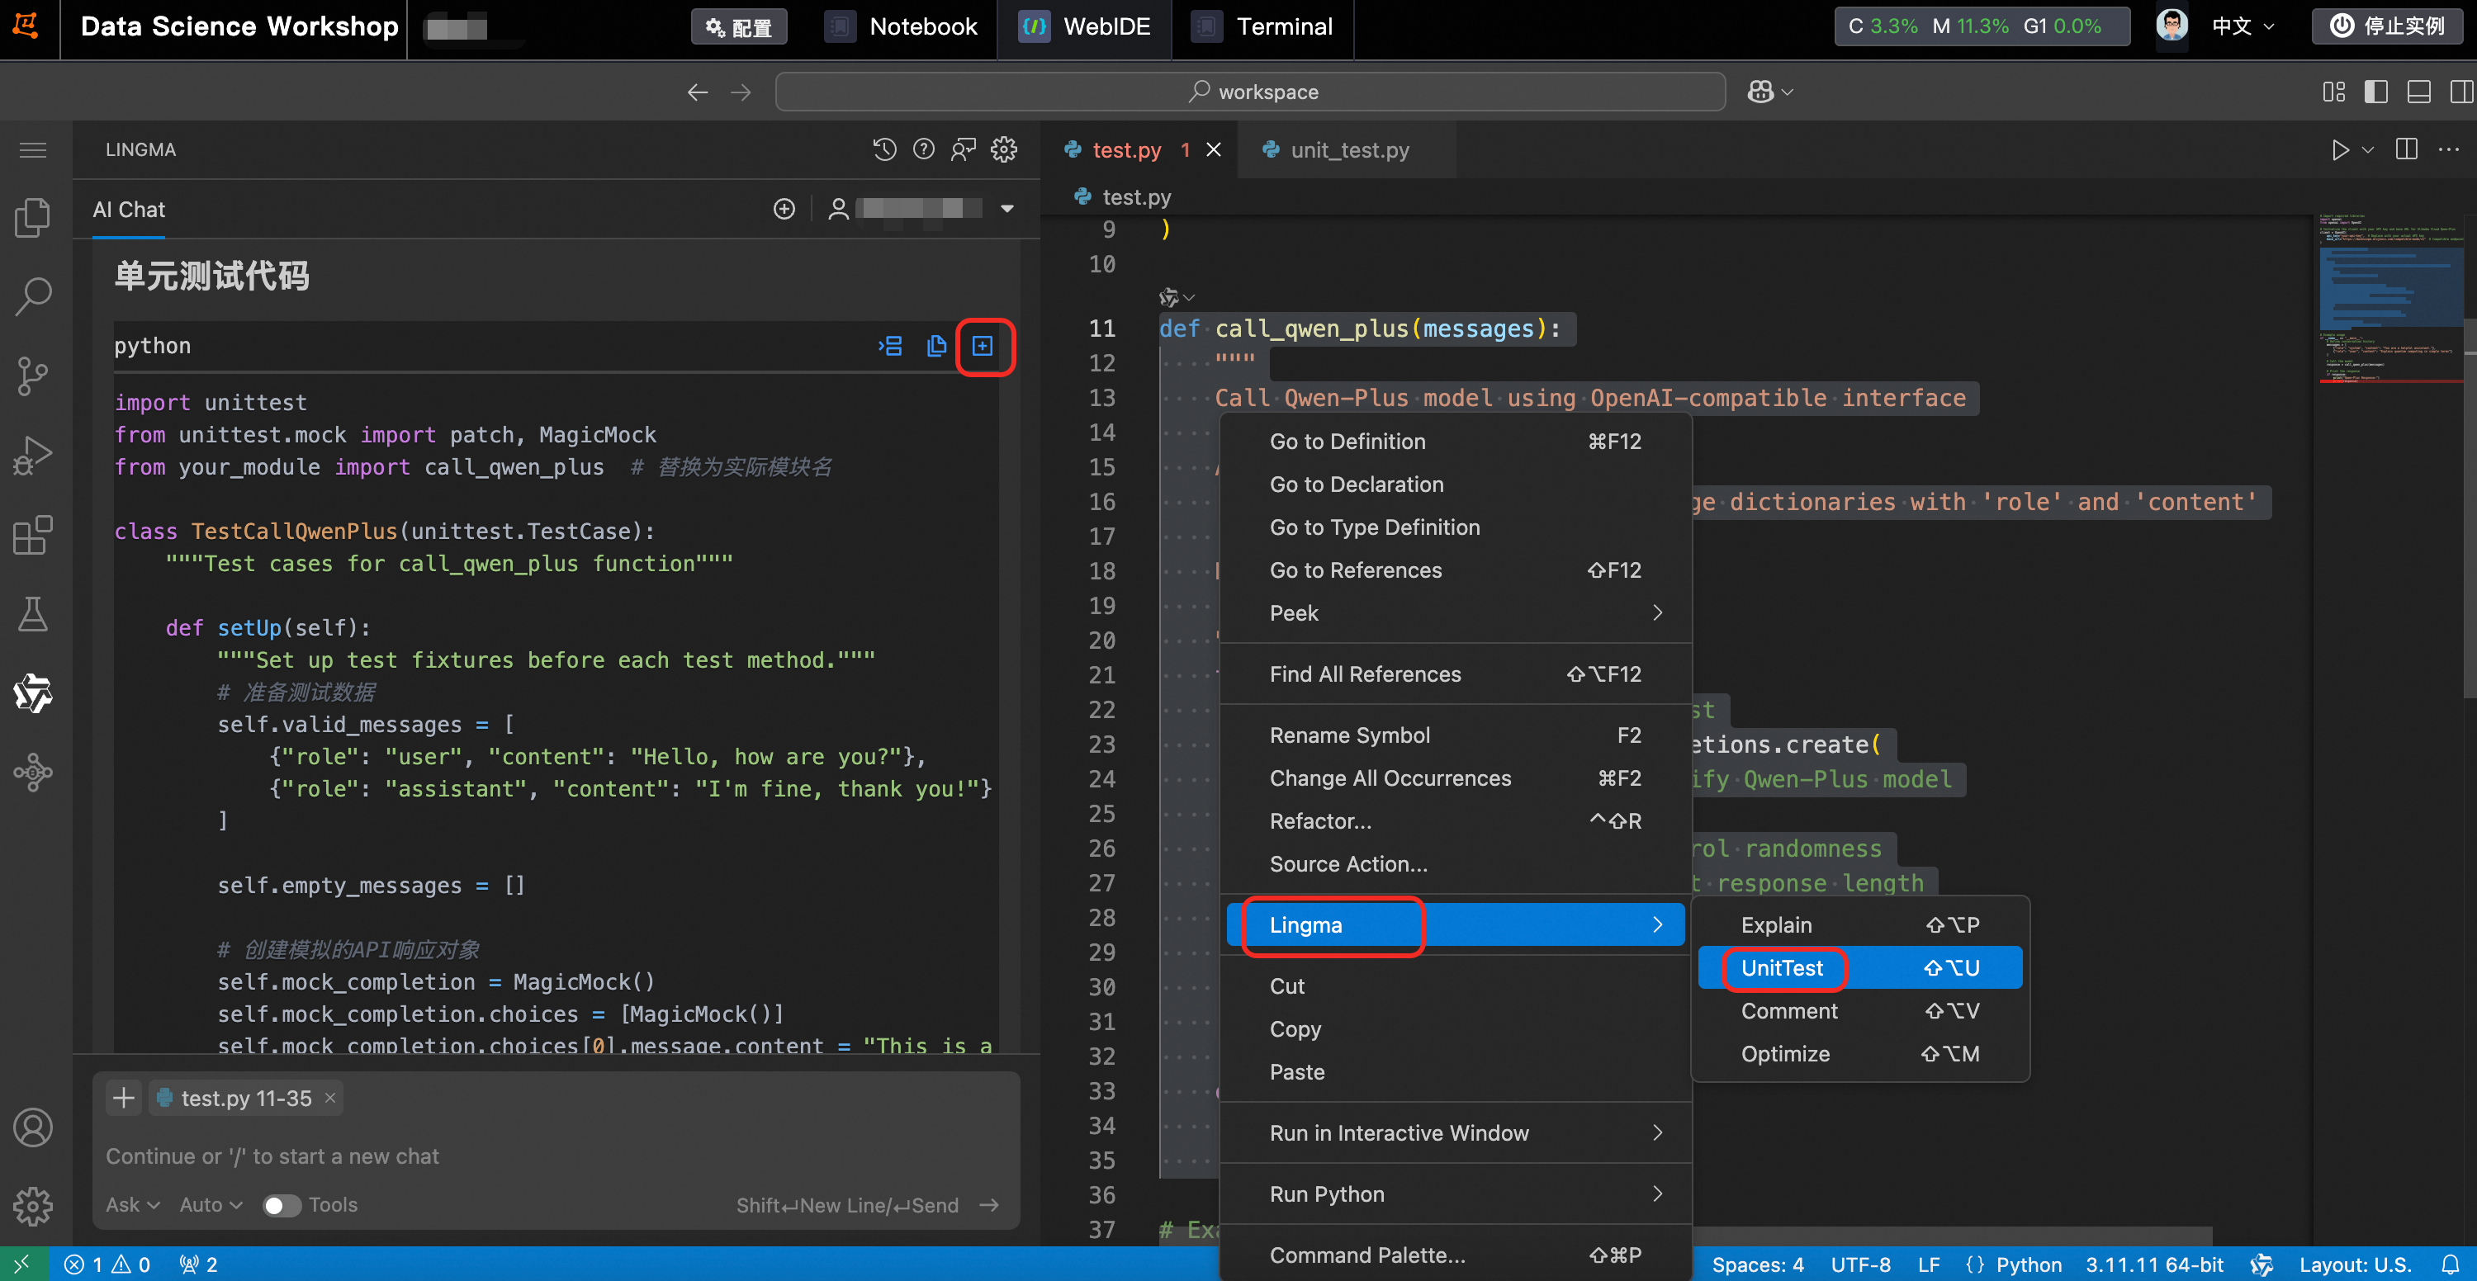2477x1281 pixels.
Task: Toggle the Tools switch
Action: [282, 1205]
